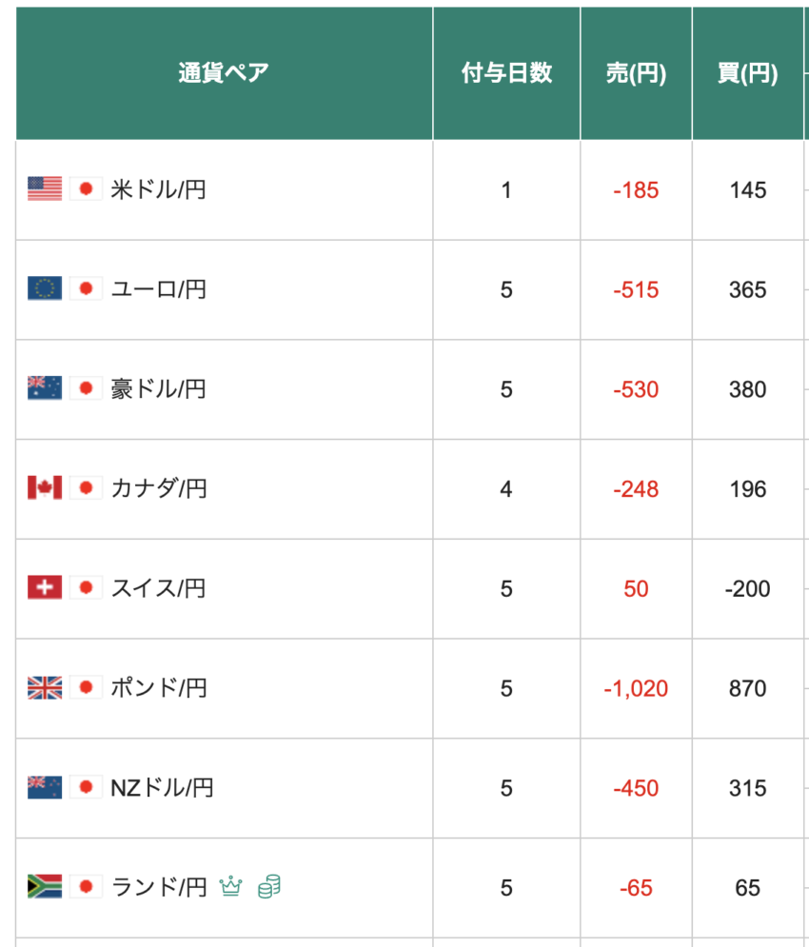Click the crown icon beside ランド/円
809x947 pixels.
[x=230, y=887]
